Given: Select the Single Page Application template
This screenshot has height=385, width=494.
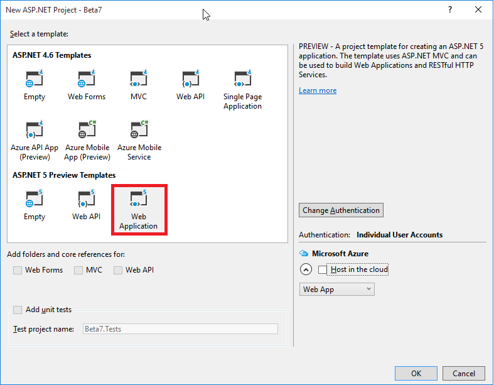Looking at the screenshot, I should click(x=242, y=90).
